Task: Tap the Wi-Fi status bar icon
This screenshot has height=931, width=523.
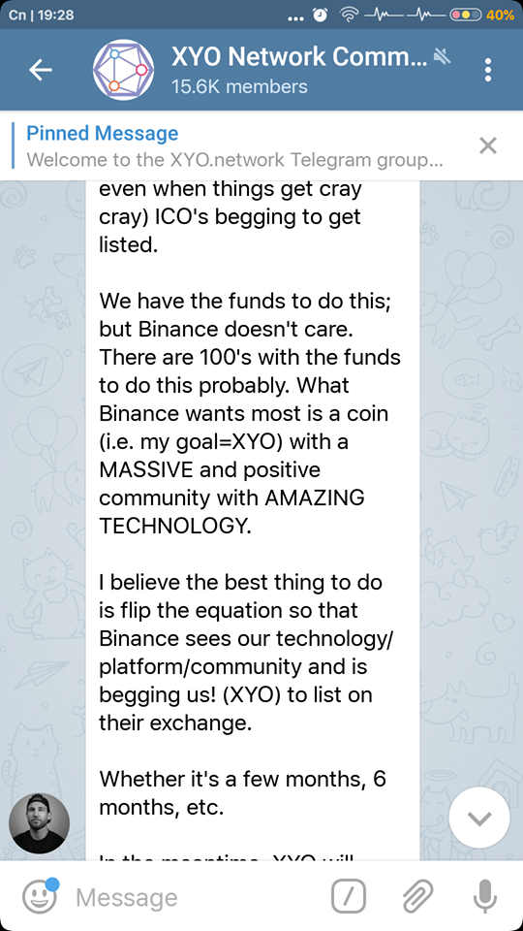Action: (350, 15)
